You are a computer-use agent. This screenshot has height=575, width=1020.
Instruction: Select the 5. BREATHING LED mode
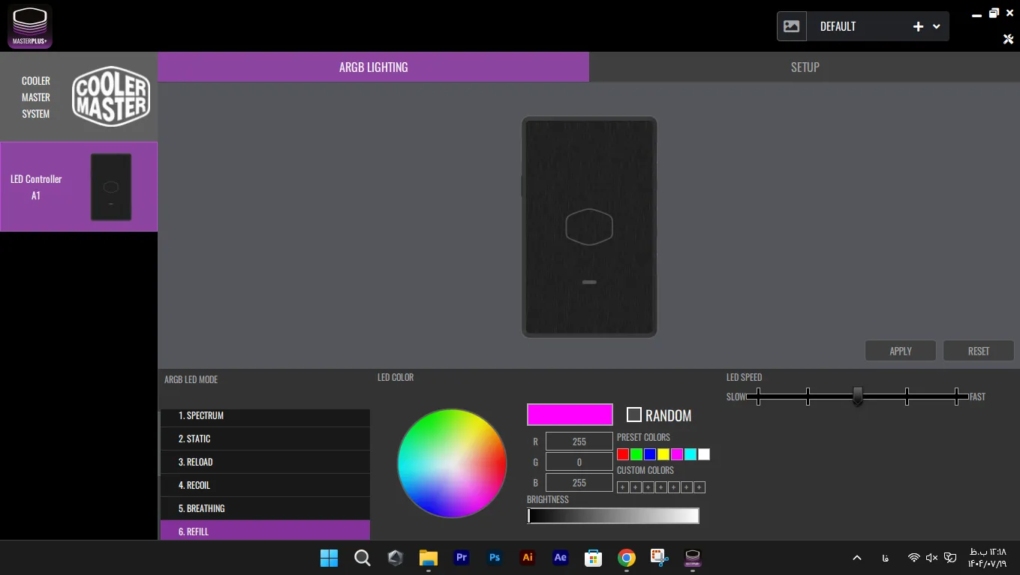point(265,508)
